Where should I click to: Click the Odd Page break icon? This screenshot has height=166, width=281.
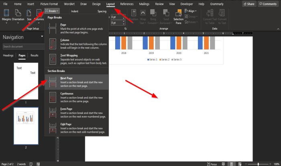coord(53,128)
